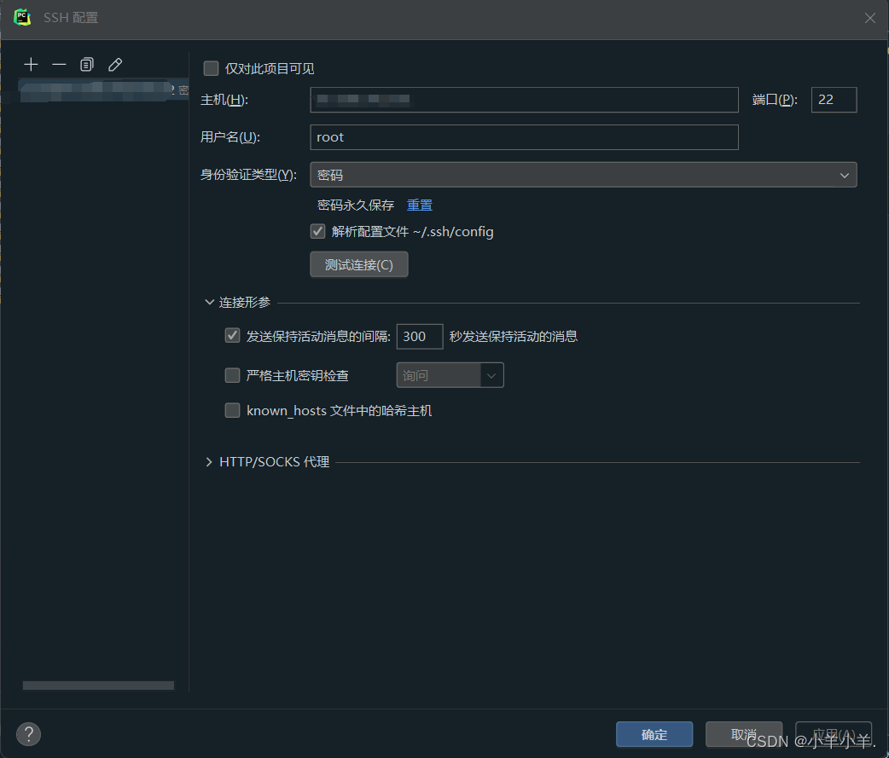Open the 重置 password reset link
This screenshot has height=758, width=889.
pos(419,205)
